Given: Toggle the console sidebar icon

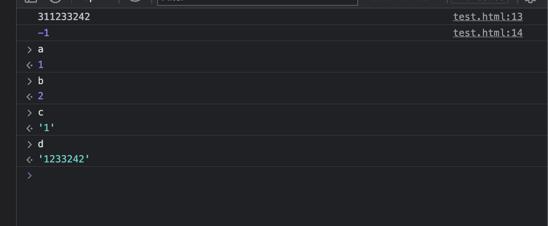Looking at the screenshot, I should coord(30,1).
